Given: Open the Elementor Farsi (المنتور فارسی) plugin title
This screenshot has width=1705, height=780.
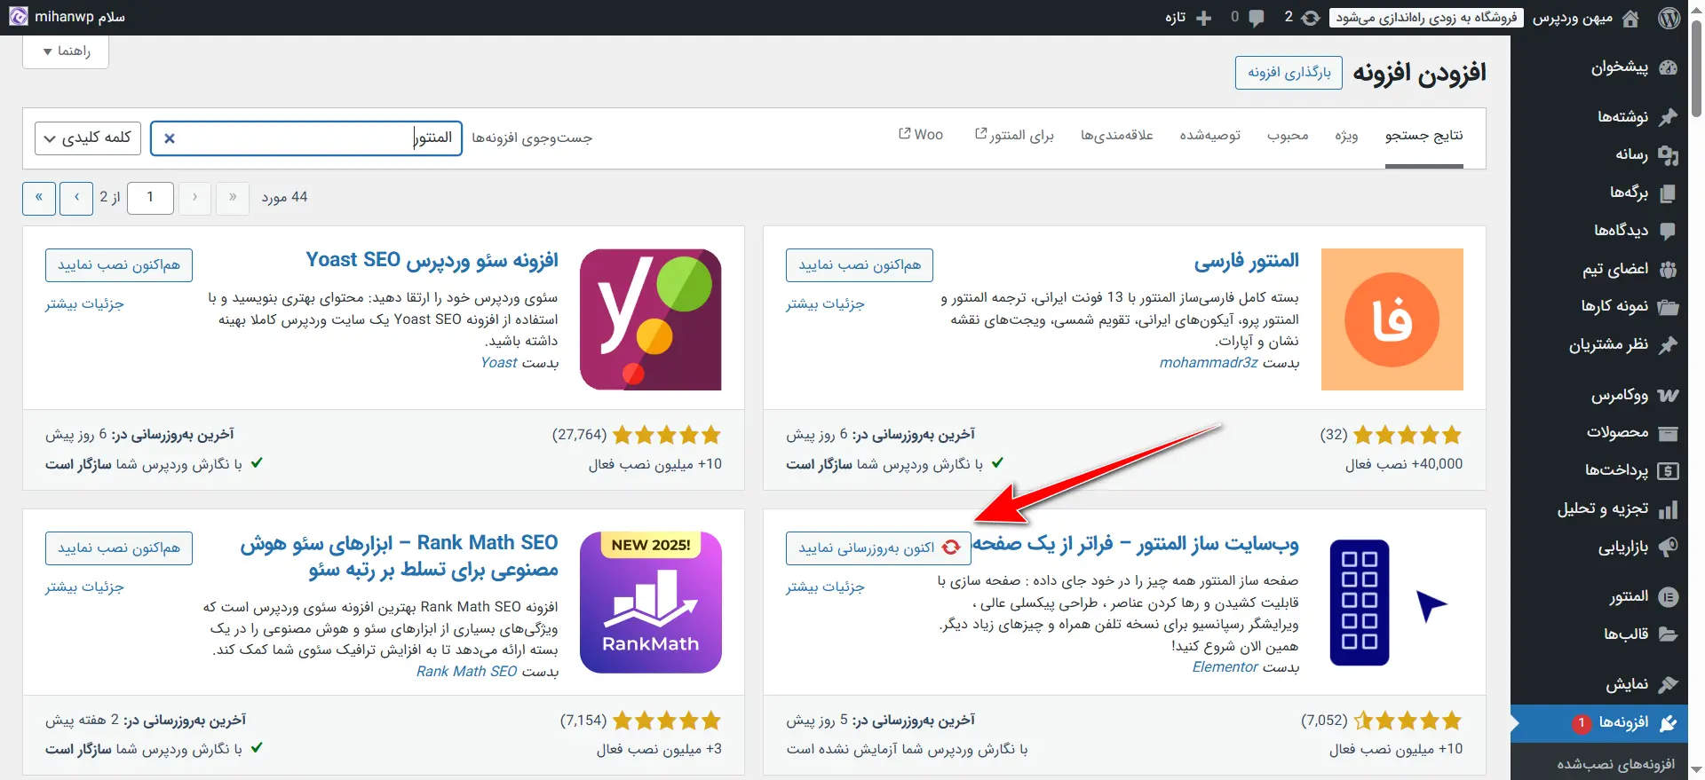Looking at the screenshot, I should coord(1246,261).
